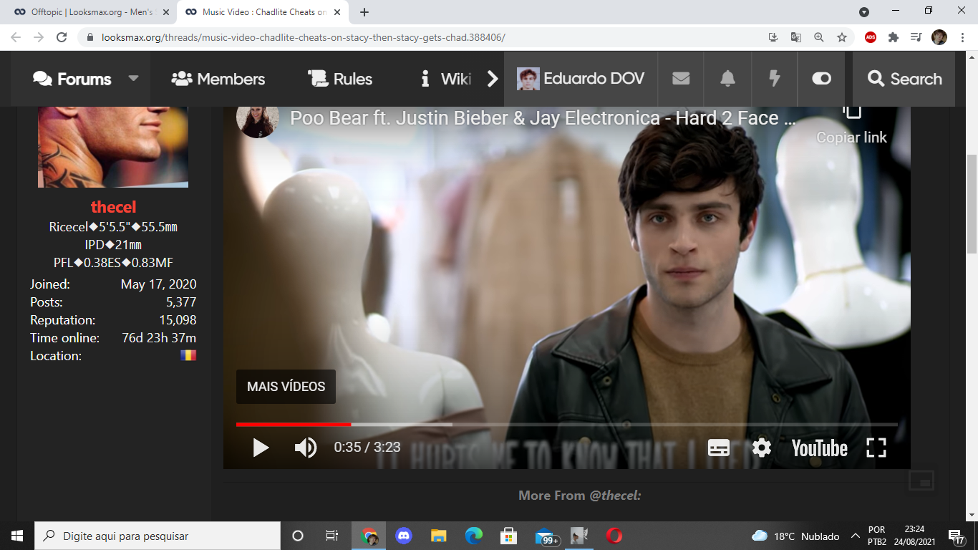Mute the video volume speaker icon
Image resolution: width=978 pixels, height=550 pixels.
[x=306, y=448]
